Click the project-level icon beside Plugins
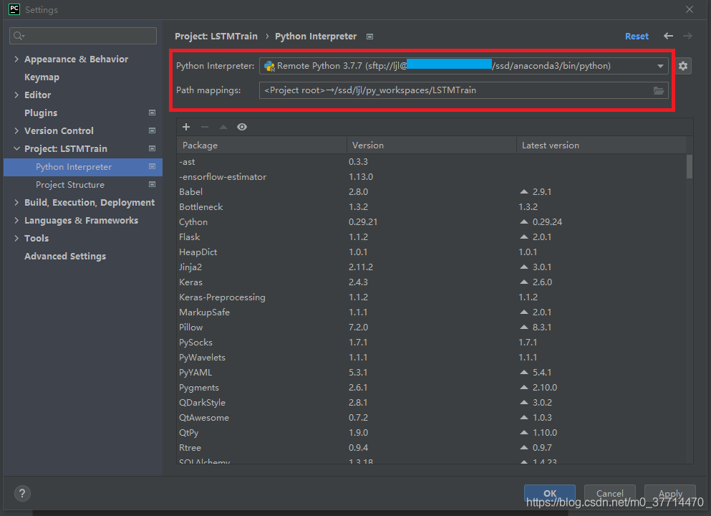711x516 pixels. [x=152, y=113]
